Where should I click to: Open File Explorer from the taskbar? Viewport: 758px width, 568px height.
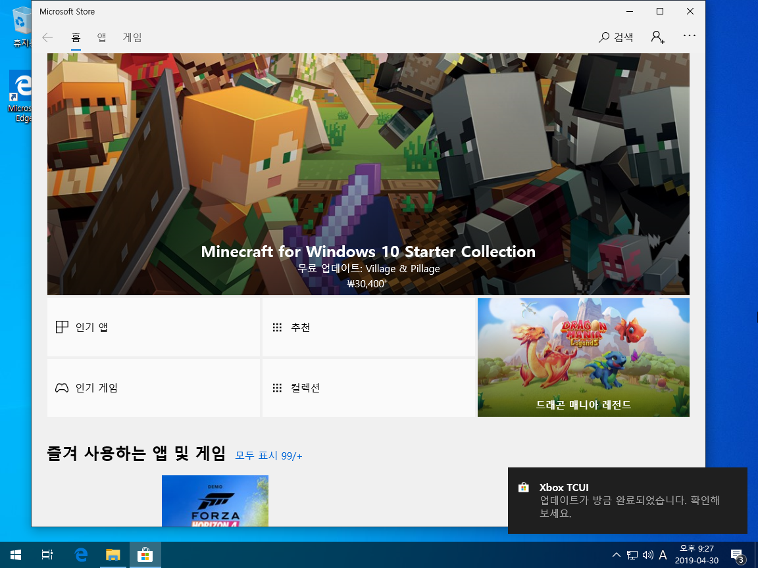[113, 555]
